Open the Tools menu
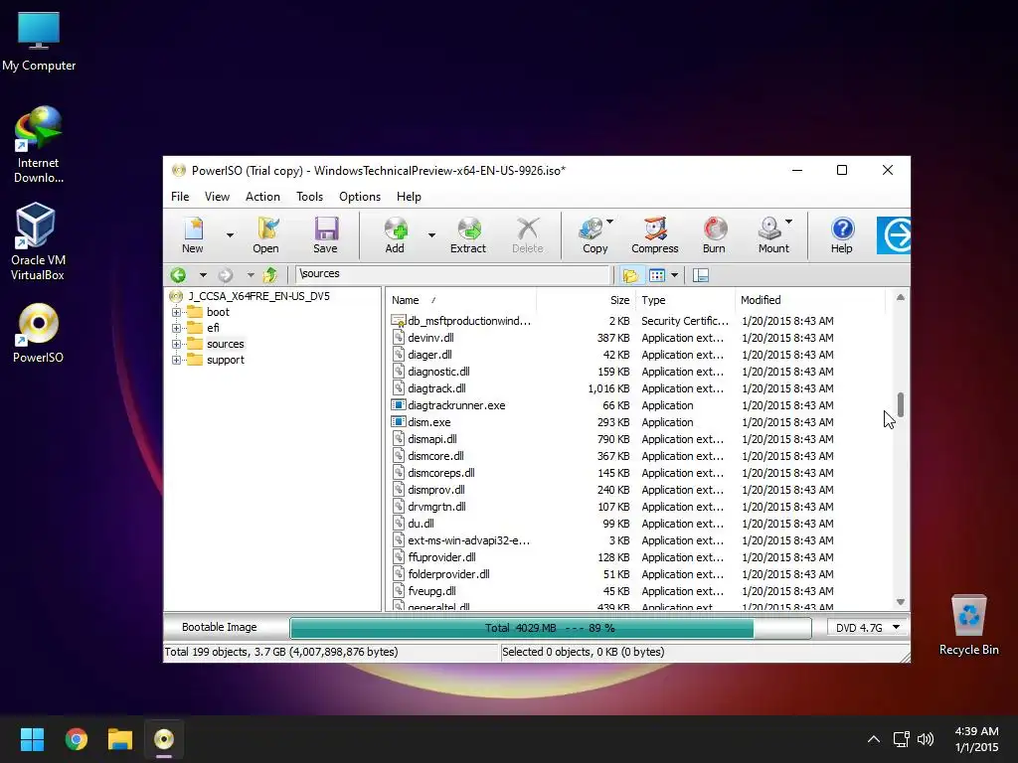Viewport: 1018px width, 763px height. pyautogui.click(x=310, y=197)
